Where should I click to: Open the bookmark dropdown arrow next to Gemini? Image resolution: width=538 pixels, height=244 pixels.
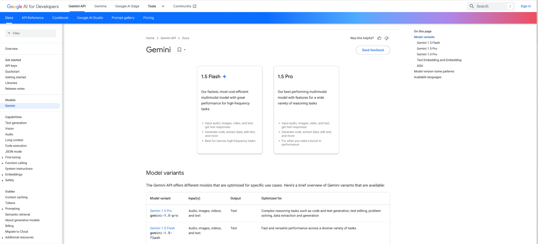pos(185,50)
